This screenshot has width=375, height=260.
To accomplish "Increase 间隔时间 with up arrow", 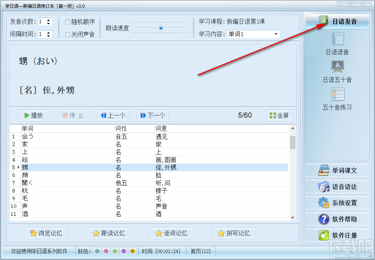I will (x=49, y=32).
